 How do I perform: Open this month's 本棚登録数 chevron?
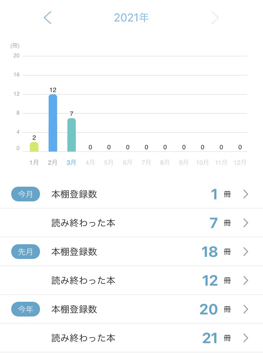(246, 194)
